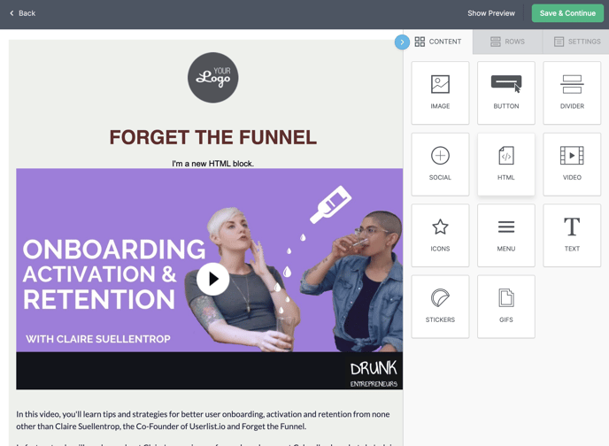Switch to the Settings tab

point(577,42)
